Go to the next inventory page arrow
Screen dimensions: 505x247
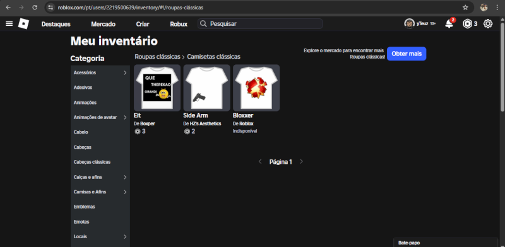click(x=302, y=162)
